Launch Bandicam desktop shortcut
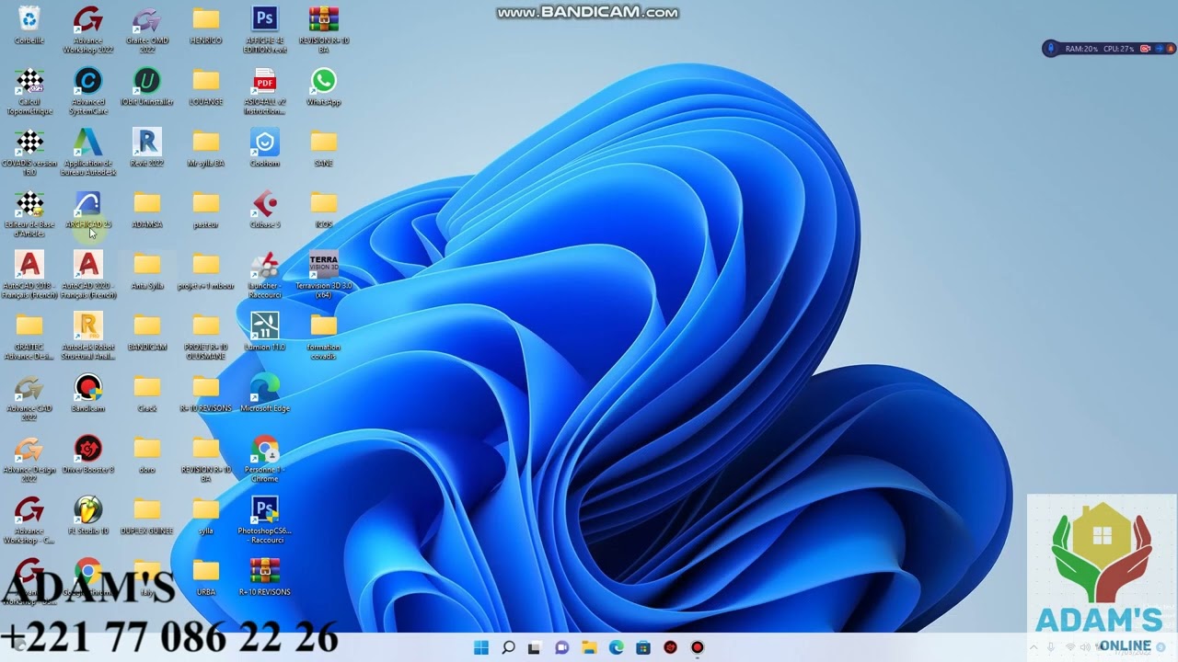Screen dimensions: 1178x662 (x=88, y=394)
